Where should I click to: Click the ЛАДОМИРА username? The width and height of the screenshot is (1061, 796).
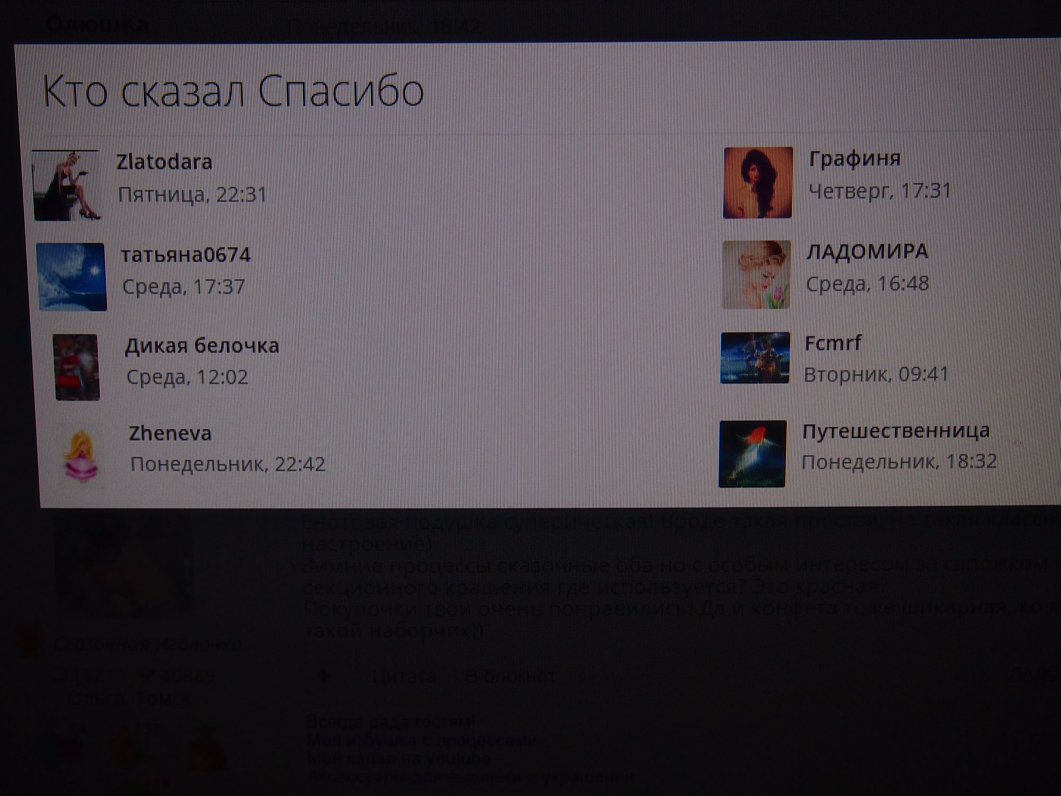pyautogui.click(x=867, y=252)
